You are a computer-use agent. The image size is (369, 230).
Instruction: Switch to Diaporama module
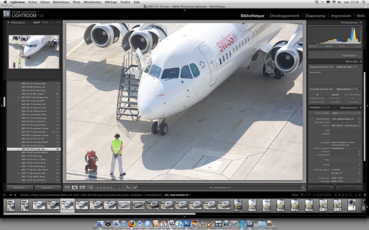[315, 16]
